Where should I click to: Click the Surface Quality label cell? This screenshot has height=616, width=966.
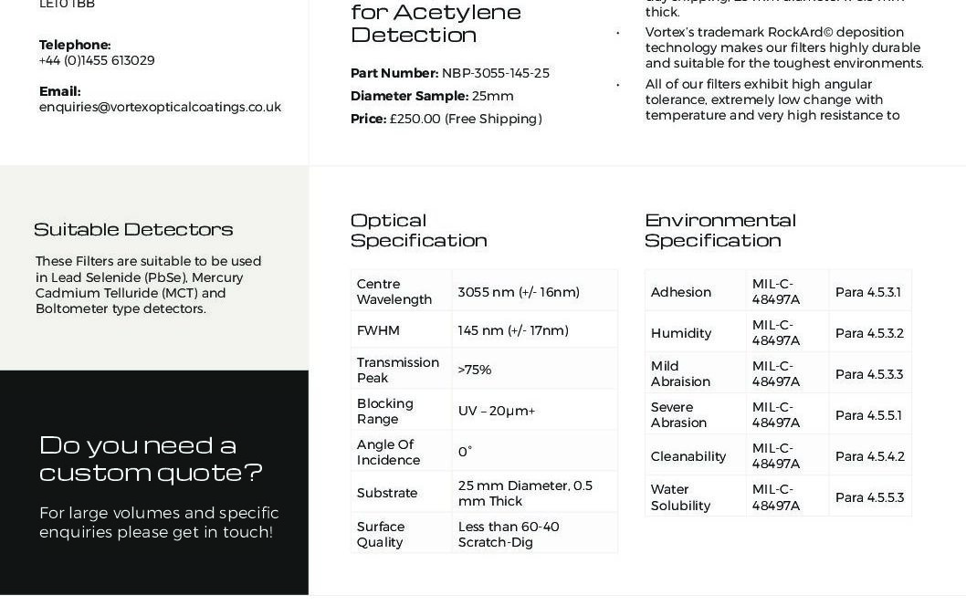(x=381, y=534)
